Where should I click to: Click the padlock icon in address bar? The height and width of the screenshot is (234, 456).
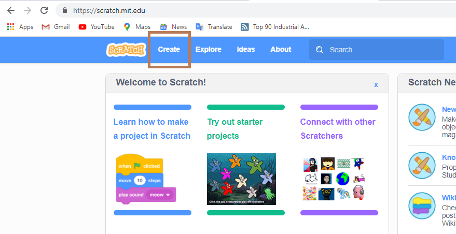click(65, 10)
